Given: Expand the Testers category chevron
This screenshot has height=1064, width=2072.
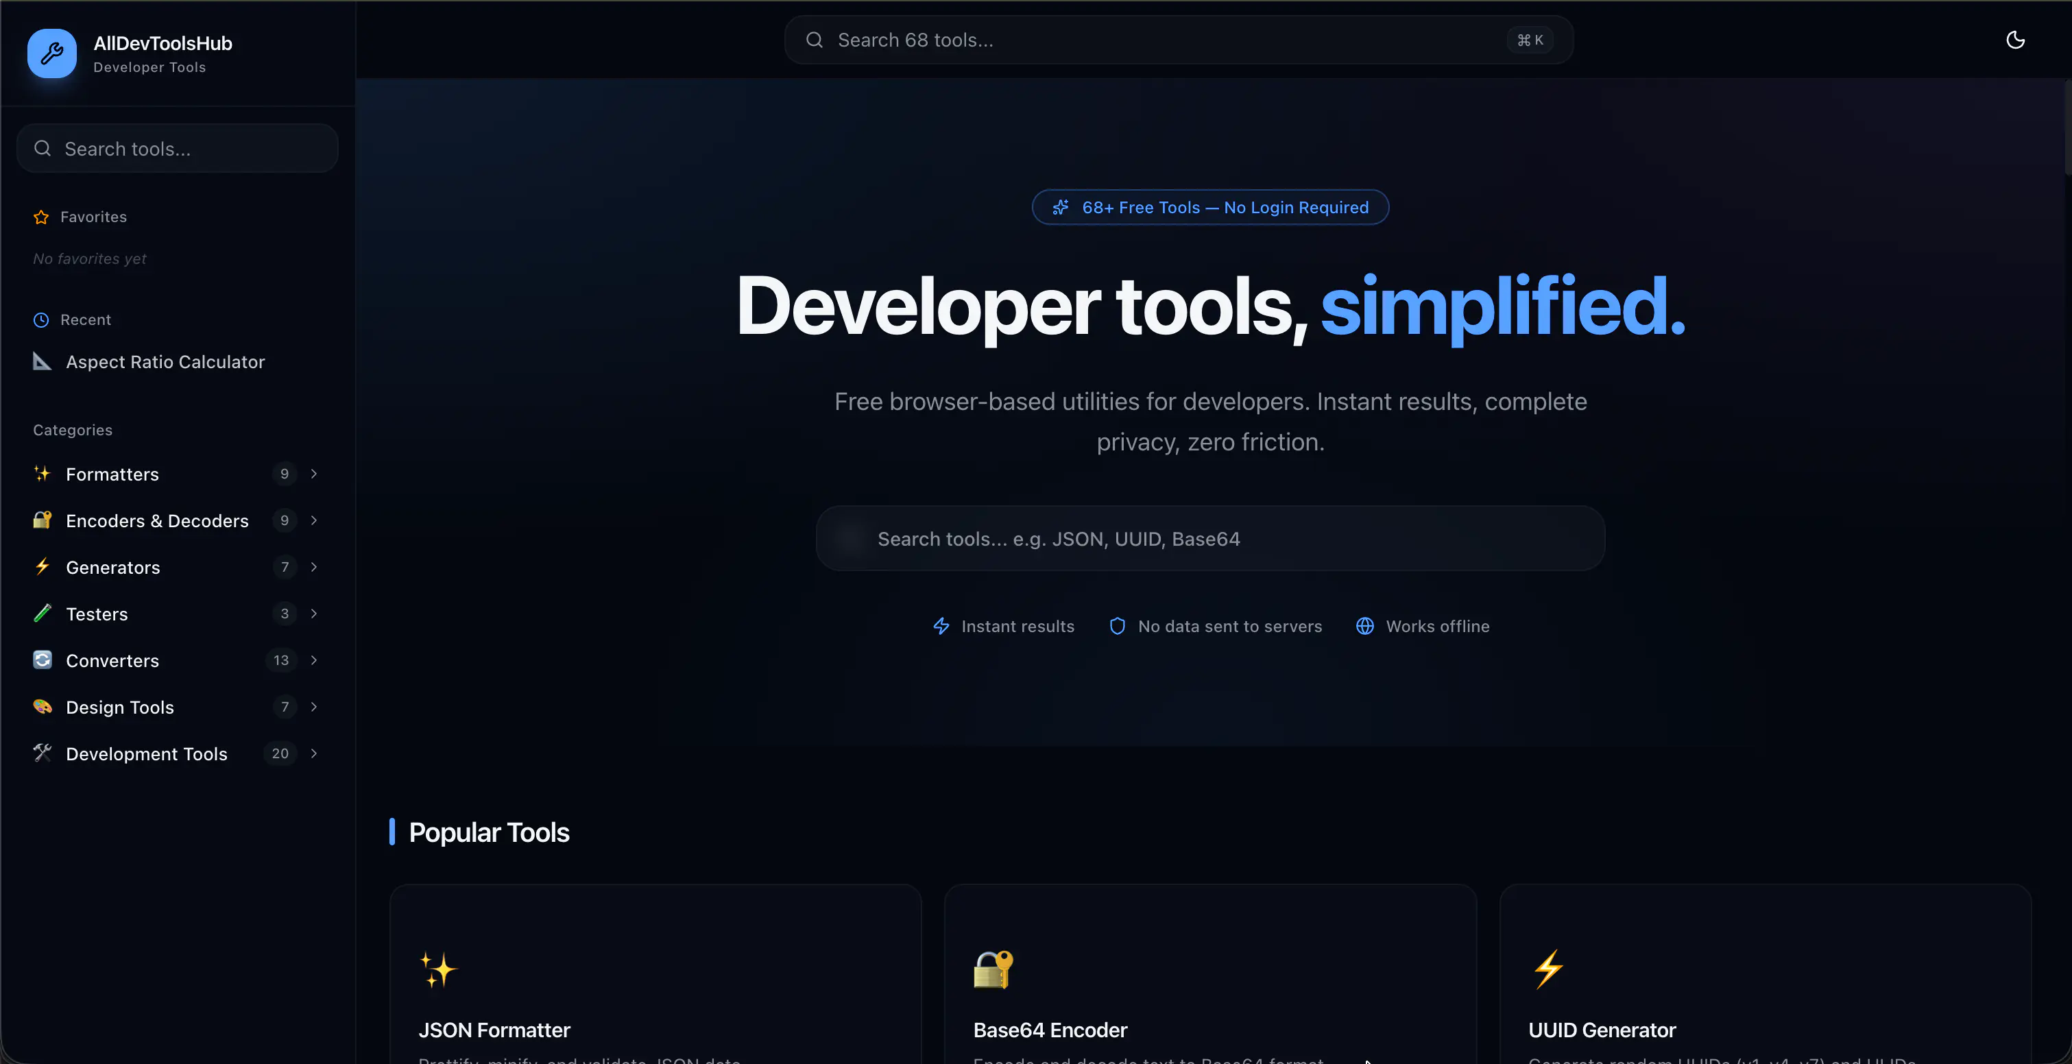Looking at the screenshot, I should click(x=314, y=614).
